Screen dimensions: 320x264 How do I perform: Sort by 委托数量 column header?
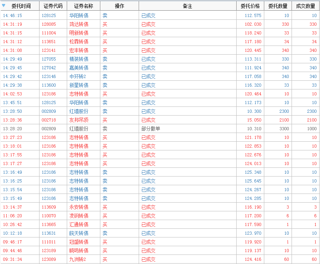pos(278,6)
